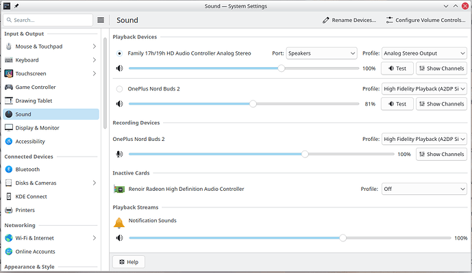Open Profile dropdown for OnePlus Nord Buds 2 playback
Viewport: 472px width, 273px height.
[x=424, y=89]
